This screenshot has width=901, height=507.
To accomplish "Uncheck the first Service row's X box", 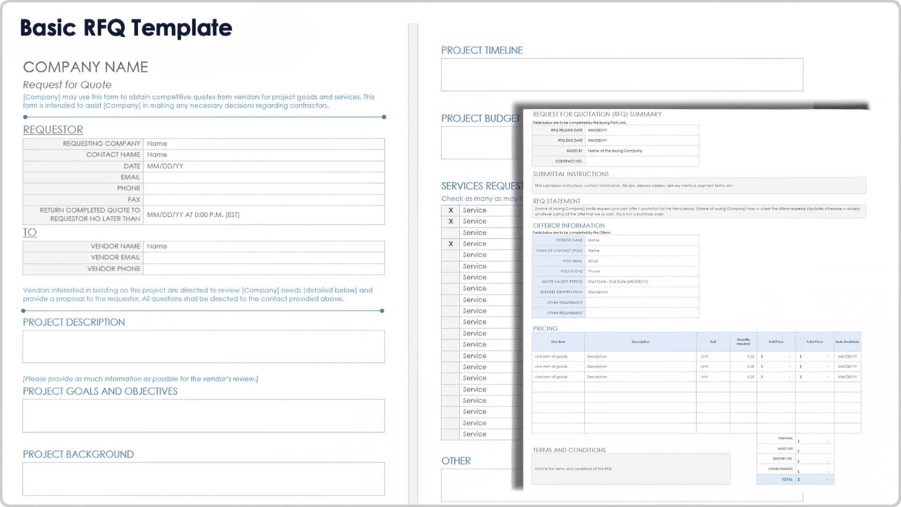I will pos(450,210).
